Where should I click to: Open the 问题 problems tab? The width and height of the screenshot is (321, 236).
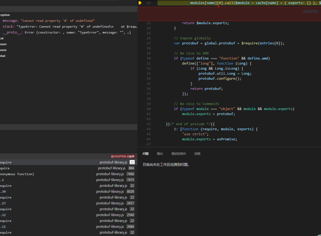click(145, 154)
